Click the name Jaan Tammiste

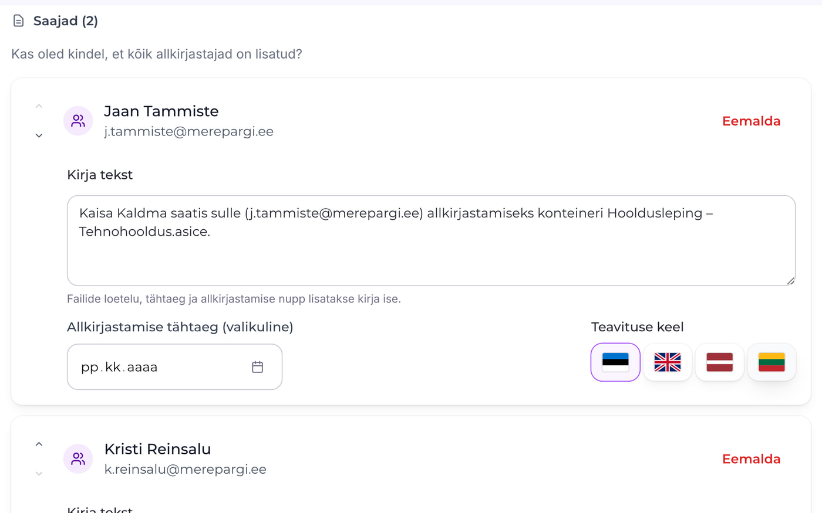tap(161, 111)
